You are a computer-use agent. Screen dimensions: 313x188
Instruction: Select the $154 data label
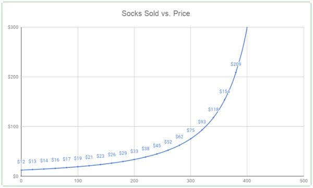point(224,91)
